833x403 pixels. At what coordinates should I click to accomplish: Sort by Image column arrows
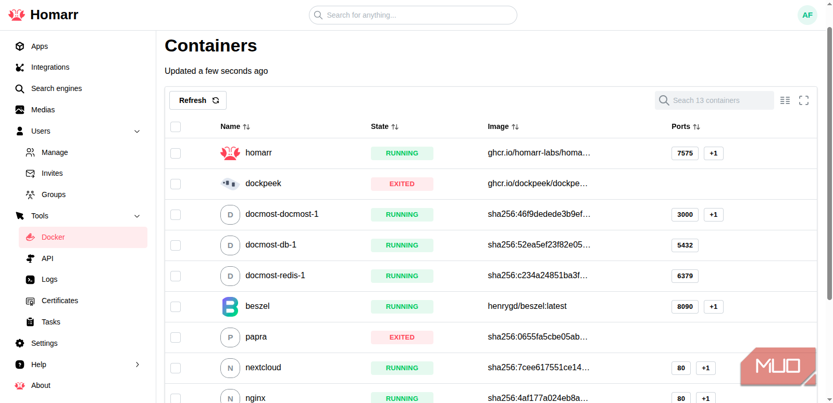click(515, 127)
